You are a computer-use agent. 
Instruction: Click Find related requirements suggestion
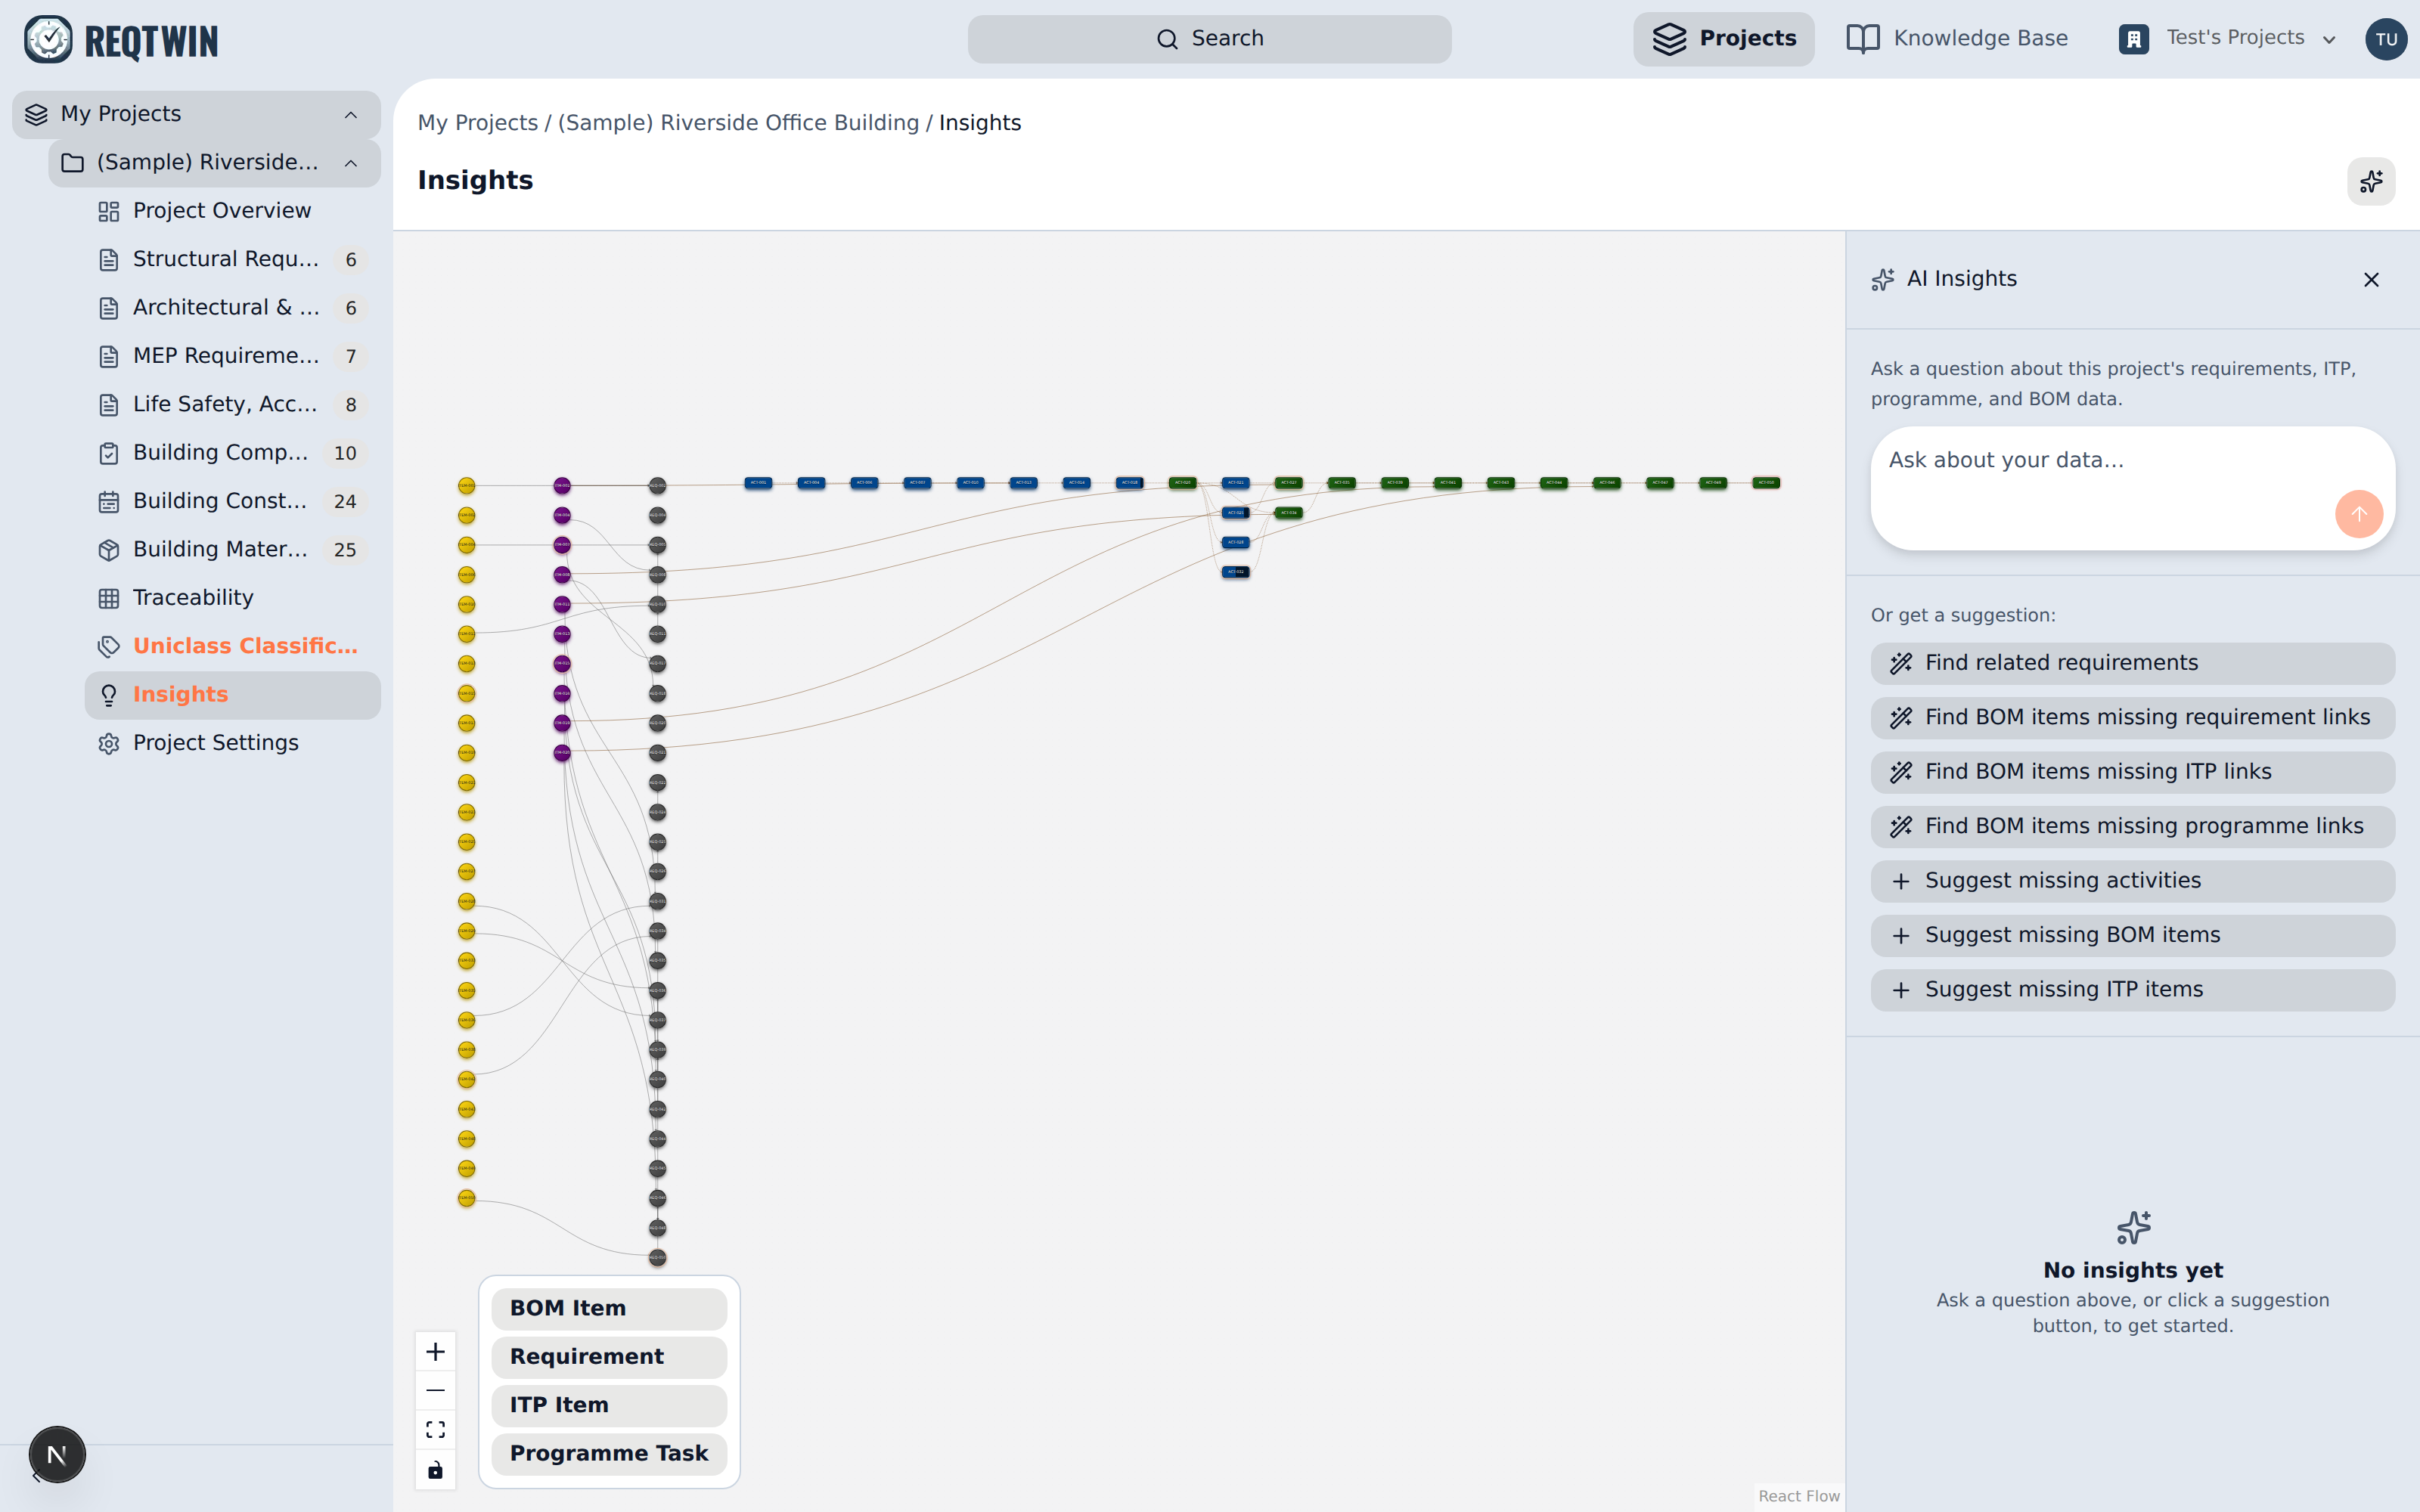point(2132,663)
